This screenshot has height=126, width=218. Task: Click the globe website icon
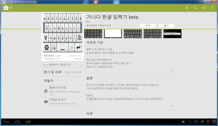pos(46,91)
